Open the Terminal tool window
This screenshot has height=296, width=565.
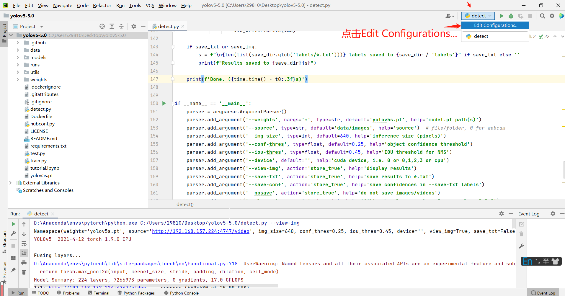[99, 293]
